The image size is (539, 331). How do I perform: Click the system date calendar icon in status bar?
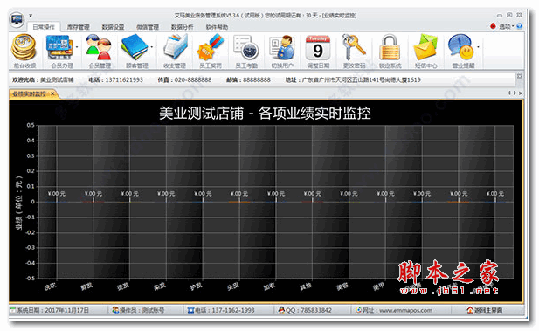pyautogui.click(x=13, y=310)
